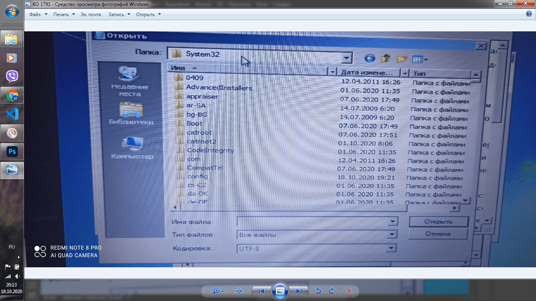Open Visual Studio Code from the taskbar
536x301 pixels.
tap(12, 114)
